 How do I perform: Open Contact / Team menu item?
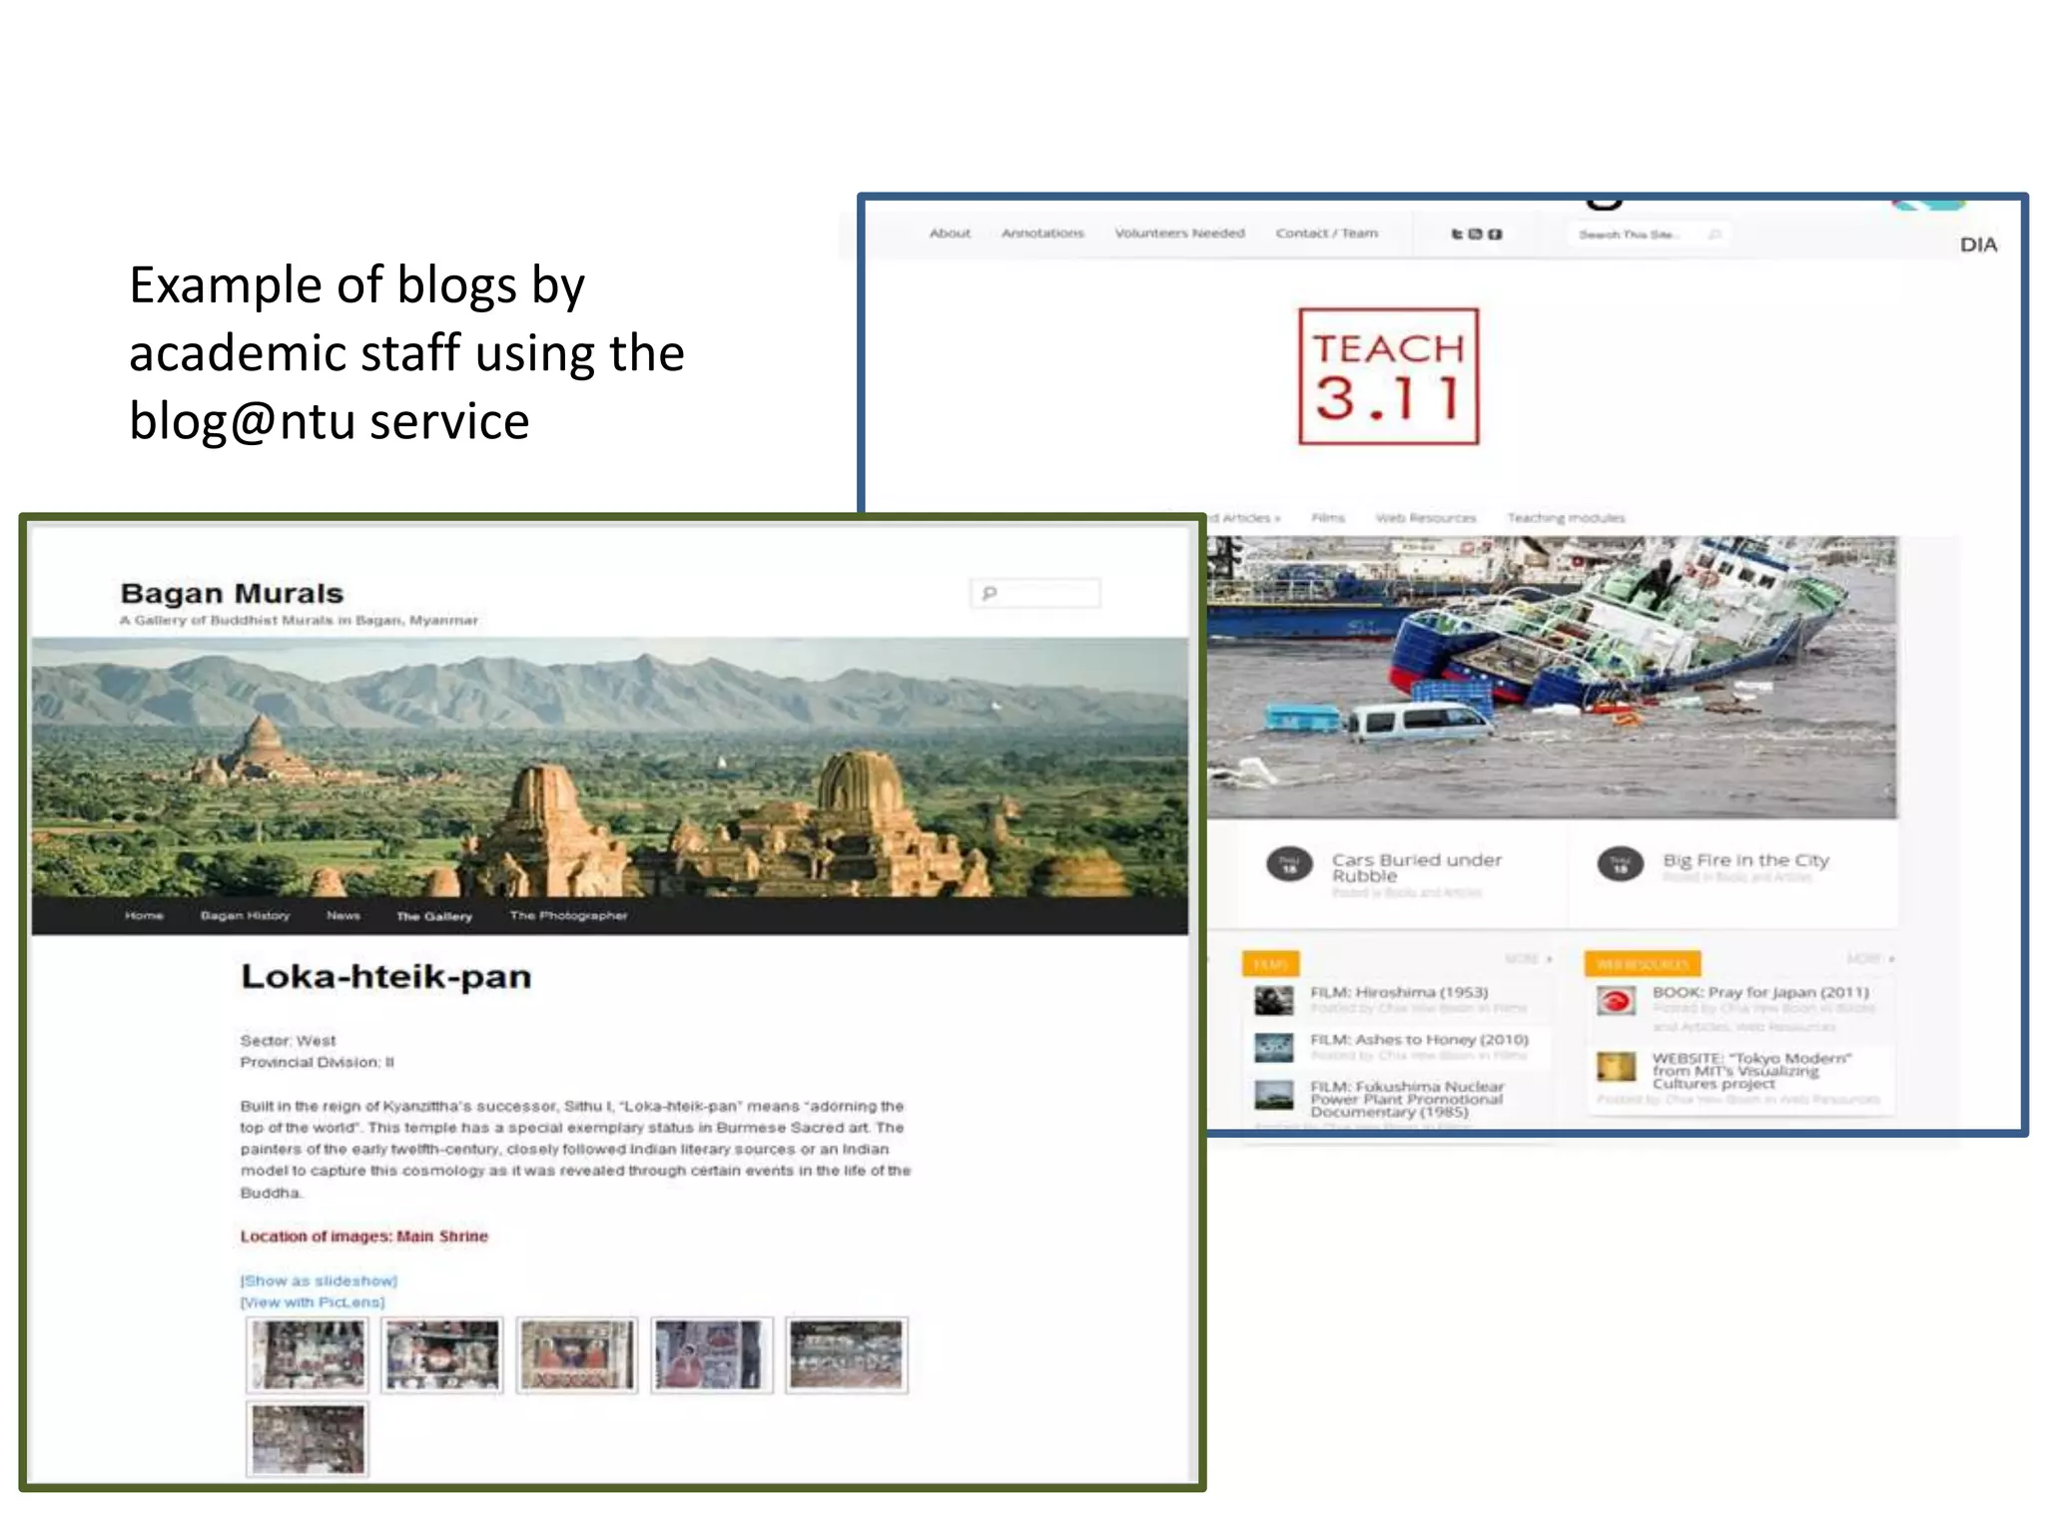[1326, 234]
